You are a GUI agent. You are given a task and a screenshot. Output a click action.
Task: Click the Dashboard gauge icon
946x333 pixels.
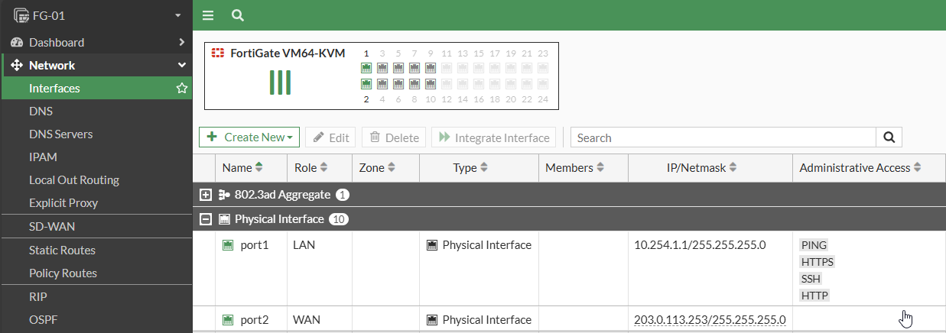tap(17, 43)
